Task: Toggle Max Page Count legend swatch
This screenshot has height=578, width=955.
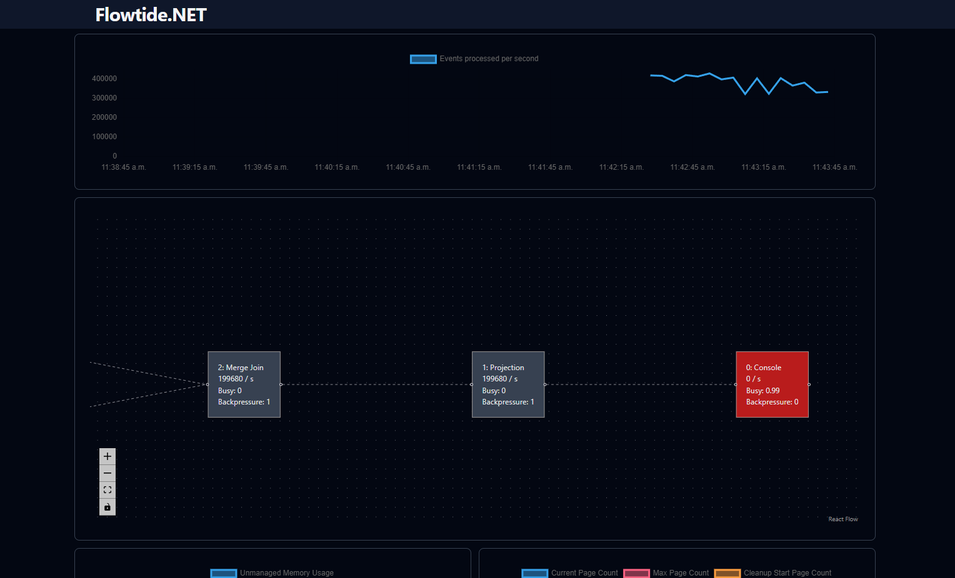Action: (x=636, y=574)
